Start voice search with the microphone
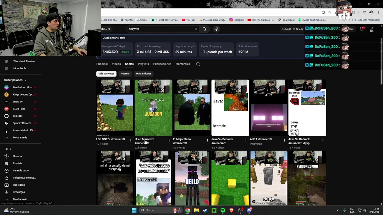 coord(216,29)
